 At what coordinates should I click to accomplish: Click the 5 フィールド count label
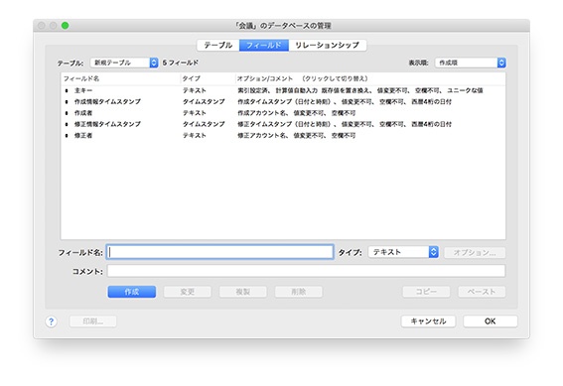[181, 63]
